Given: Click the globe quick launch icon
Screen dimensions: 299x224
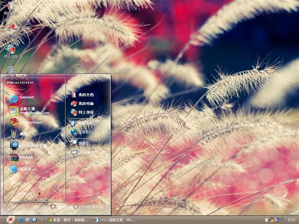Looking at the screenshot, I should coord(28,220).
